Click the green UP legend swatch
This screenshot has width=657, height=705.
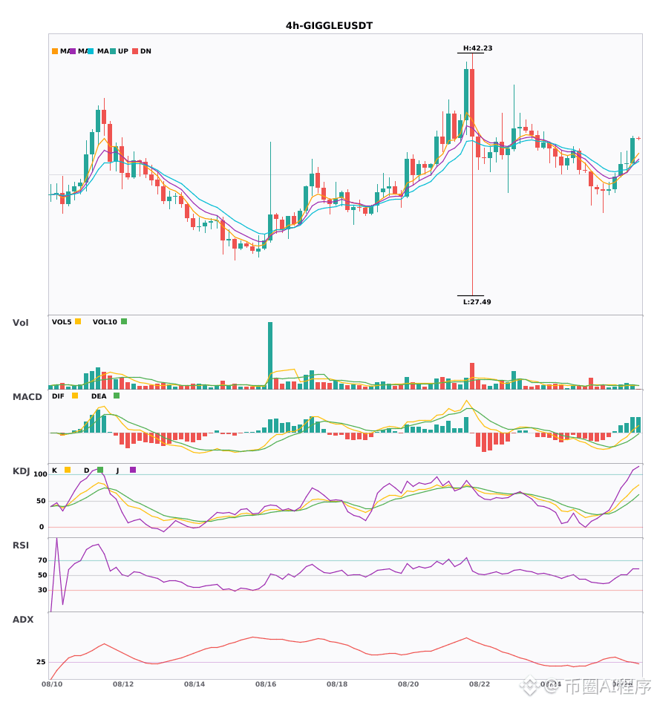point(113,51)
